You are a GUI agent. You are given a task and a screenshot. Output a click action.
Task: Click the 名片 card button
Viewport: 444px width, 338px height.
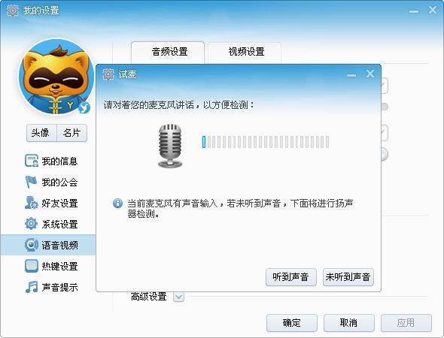(x=72, y=132)
